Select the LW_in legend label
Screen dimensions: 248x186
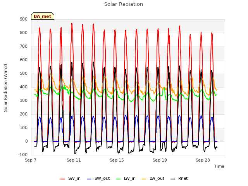(130, 178)
